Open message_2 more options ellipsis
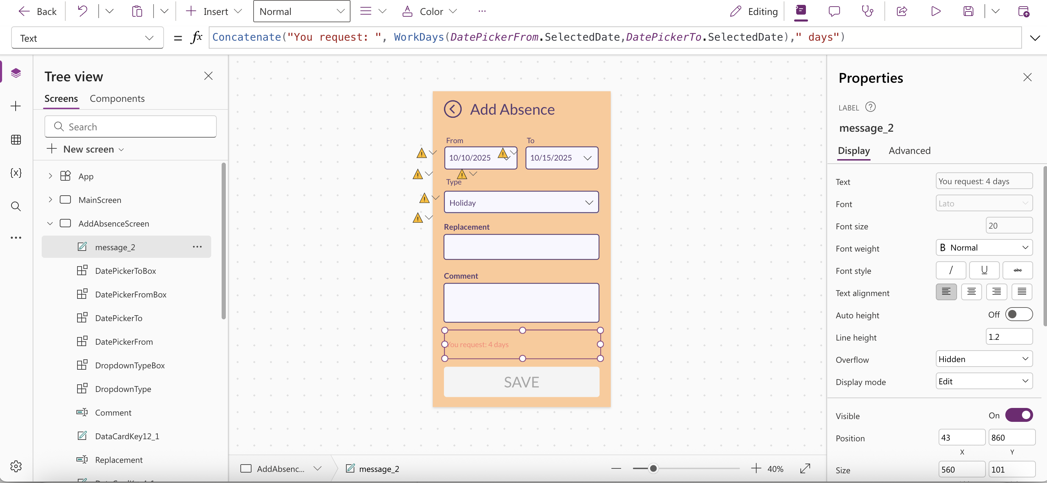The width and height of the screenshot is (1047, 483). click(x=197, y=247)
